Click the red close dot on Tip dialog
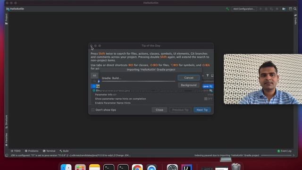Image resolution: width=302 pixels, height=170 pixels. point(91,46)
